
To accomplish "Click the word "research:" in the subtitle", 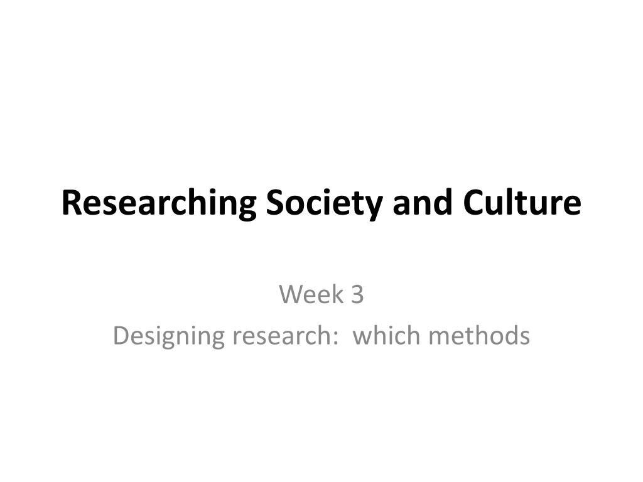I will (x=285, y=335).
